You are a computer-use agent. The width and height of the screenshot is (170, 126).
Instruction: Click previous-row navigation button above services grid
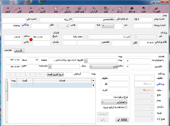(x=20, y=74)
